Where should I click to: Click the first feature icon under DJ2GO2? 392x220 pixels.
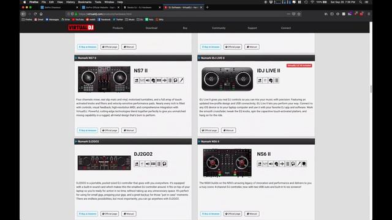137,164
